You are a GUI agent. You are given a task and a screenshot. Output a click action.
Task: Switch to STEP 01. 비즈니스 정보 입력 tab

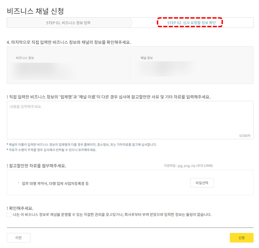point(68,23)
